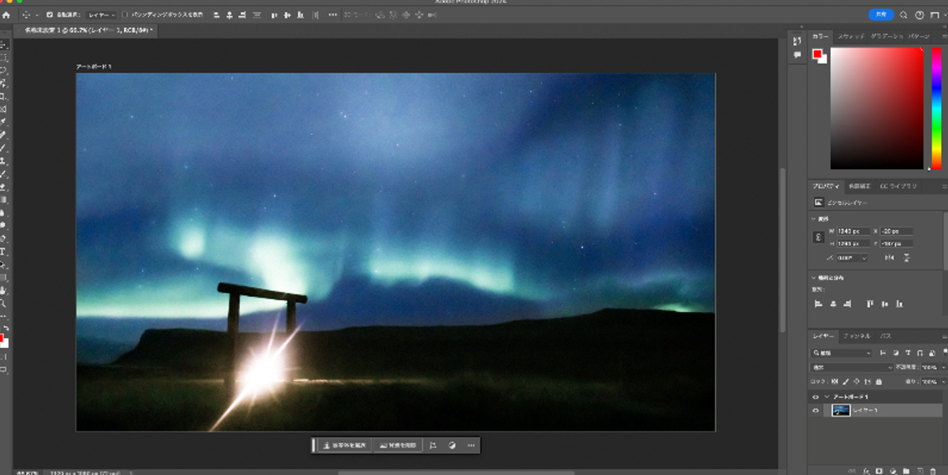Open the auto-select レイヤー dropdown
948x475 pixels.
(x=101, y=15)
